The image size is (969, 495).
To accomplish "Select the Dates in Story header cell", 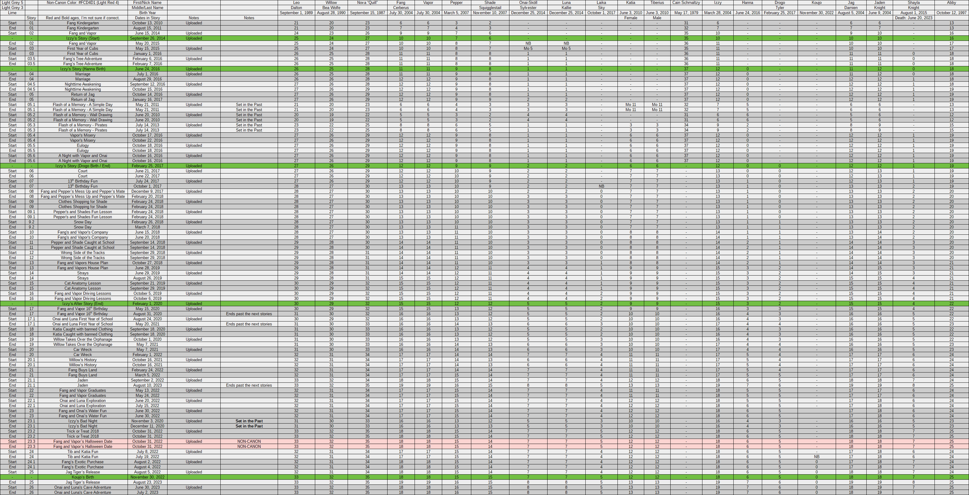I will (x=147, y=18).
